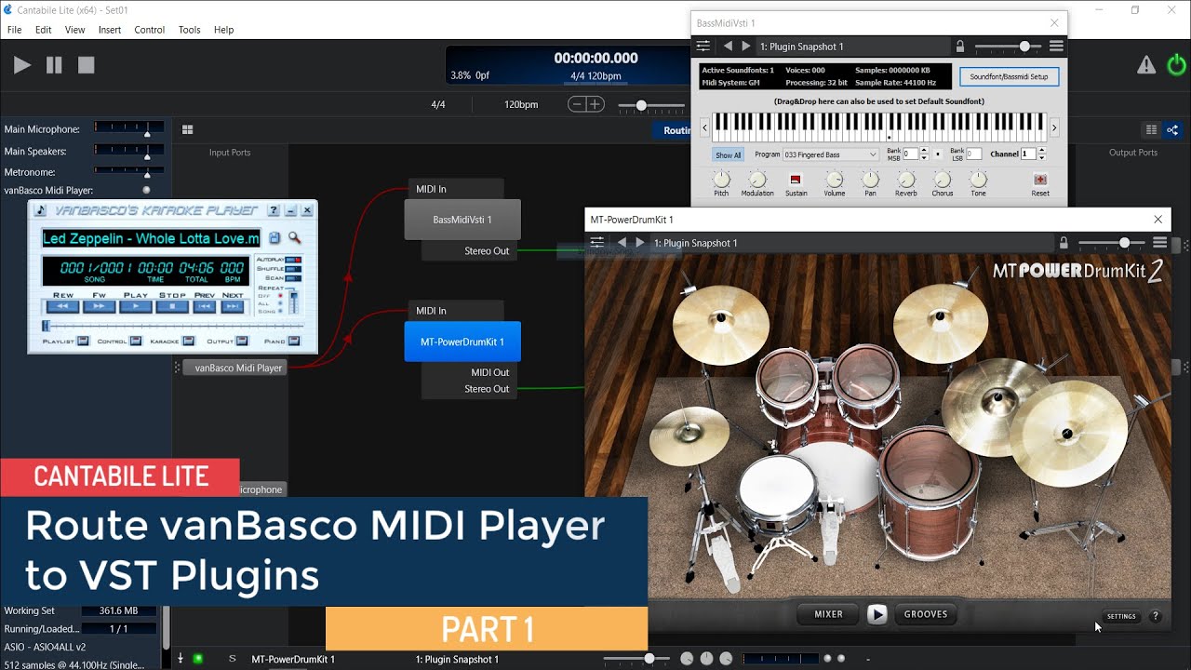1191x670 pixels.
Task: Toggle vanBasco Output window button
Action: pos(242,342)
